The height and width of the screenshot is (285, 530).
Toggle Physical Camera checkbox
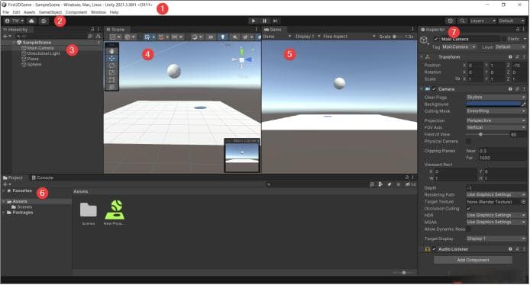coord(468,141)
